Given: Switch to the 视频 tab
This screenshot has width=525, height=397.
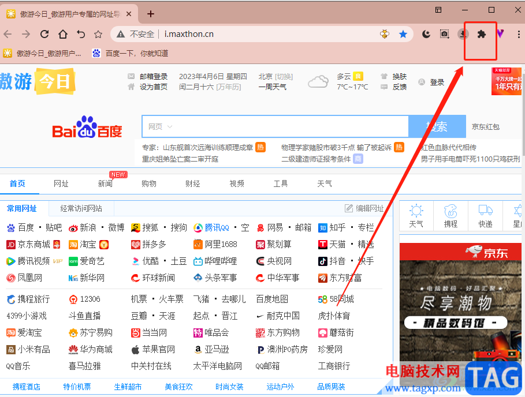Looking at the screenshot, I should point(237,183).
